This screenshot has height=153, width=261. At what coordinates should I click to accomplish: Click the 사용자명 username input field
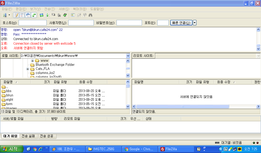81,23
